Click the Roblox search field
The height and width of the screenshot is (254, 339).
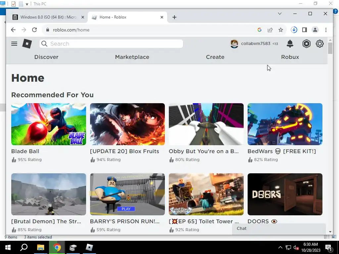[x=111, y=44]
